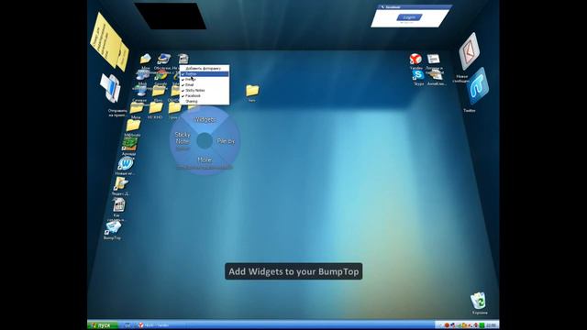Open the My Computer icon in second row
Screen dimensions: 587x330
tap(143, 75)
